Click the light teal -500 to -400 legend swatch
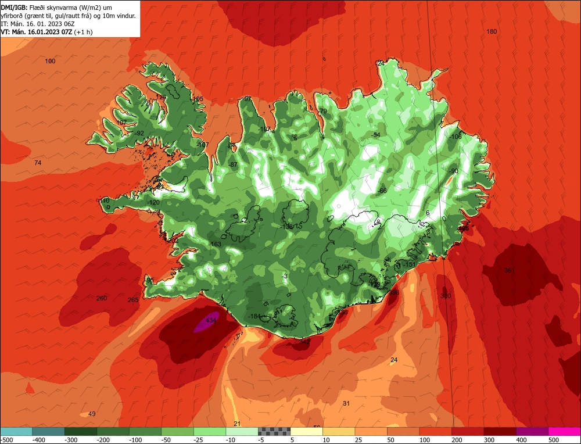The image size is (581, 444). pos(16,432)
